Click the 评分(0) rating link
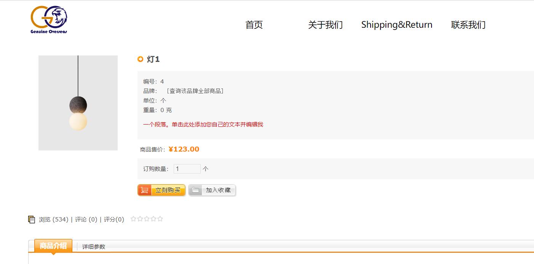Screen dimensions: 534x264 [x=114, y=220]
